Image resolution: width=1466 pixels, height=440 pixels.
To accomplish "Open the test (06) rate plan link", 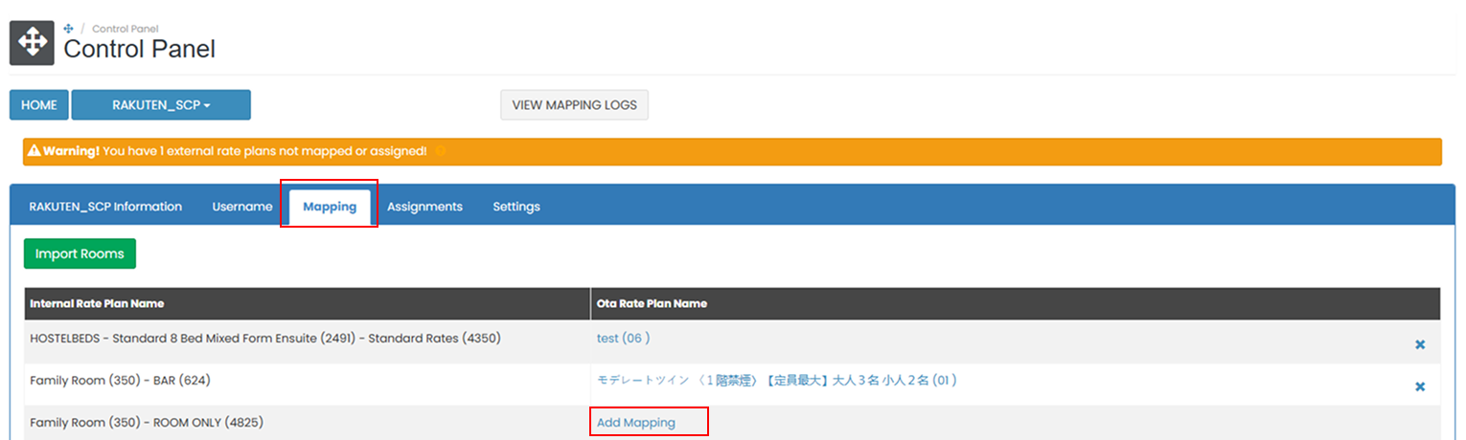I will [624, 339].
